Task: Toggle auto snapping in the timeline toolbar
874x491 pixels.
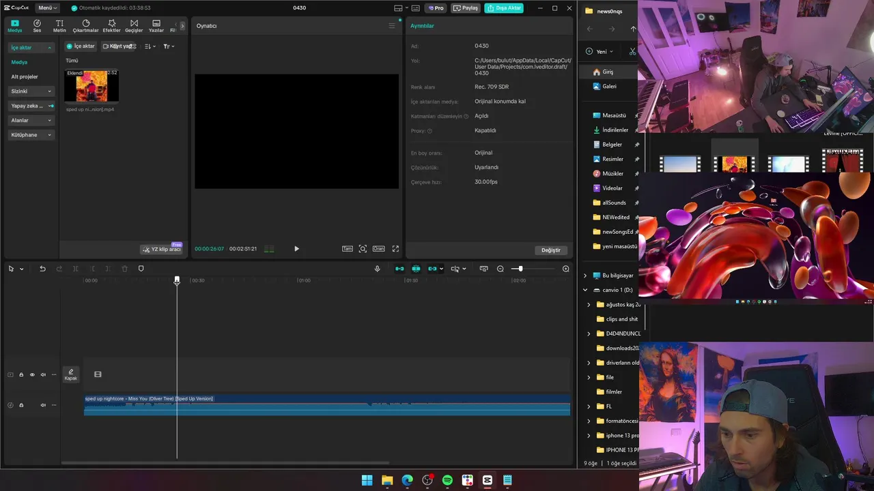Action: [x=416, y=269]
